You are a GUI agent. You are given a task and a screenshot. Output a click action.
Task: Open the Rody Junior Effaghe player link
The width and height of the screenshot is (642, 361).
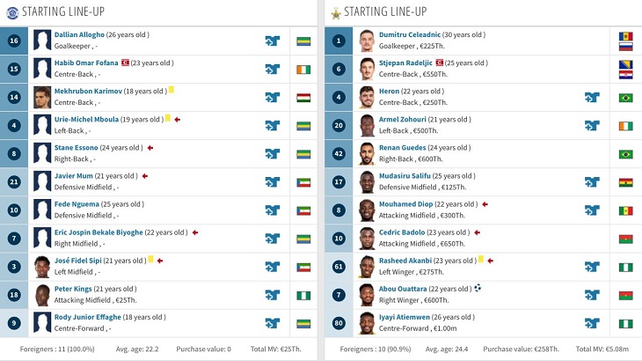[88, 317]
